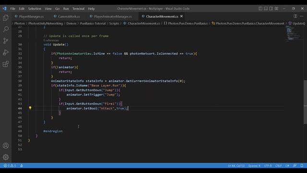The height and width of the screenshot is (173, 307).
Task: Open the File menu
Action: click(x=13, y=9)
